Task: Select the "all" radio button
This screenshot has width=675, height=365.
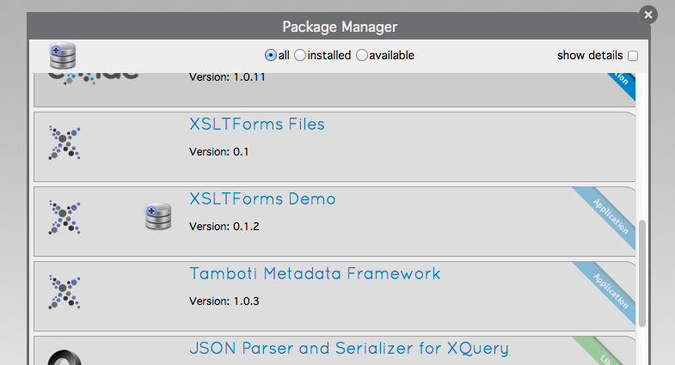Action: 271,55
